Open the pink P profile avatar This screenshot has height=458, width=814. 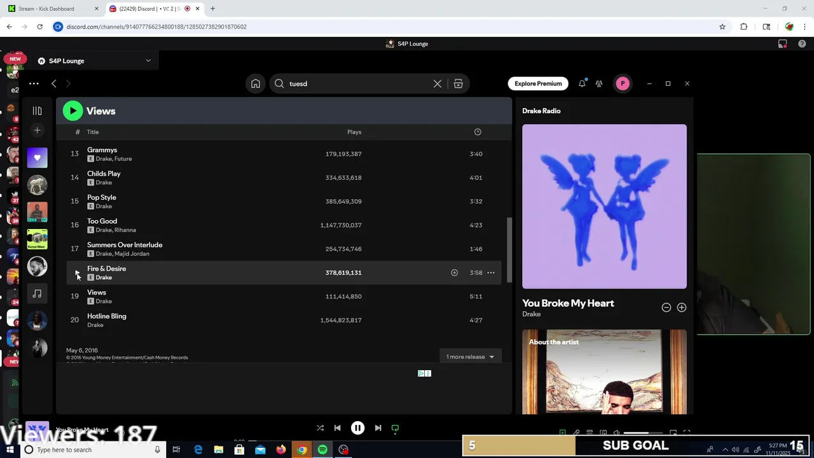(x=623, y=83)
